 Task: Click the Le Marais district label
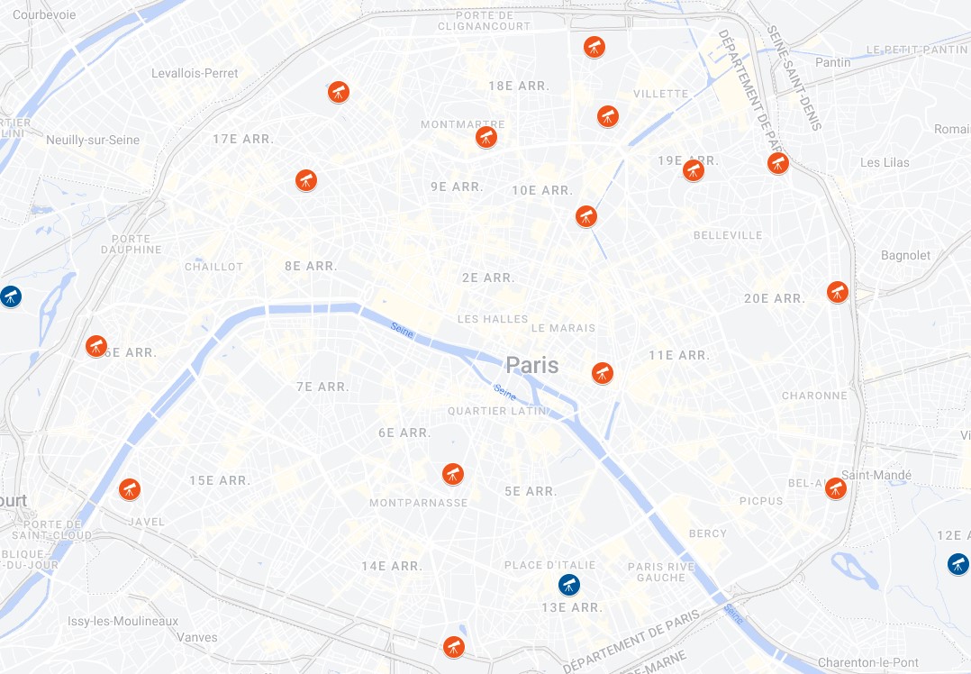563,328
